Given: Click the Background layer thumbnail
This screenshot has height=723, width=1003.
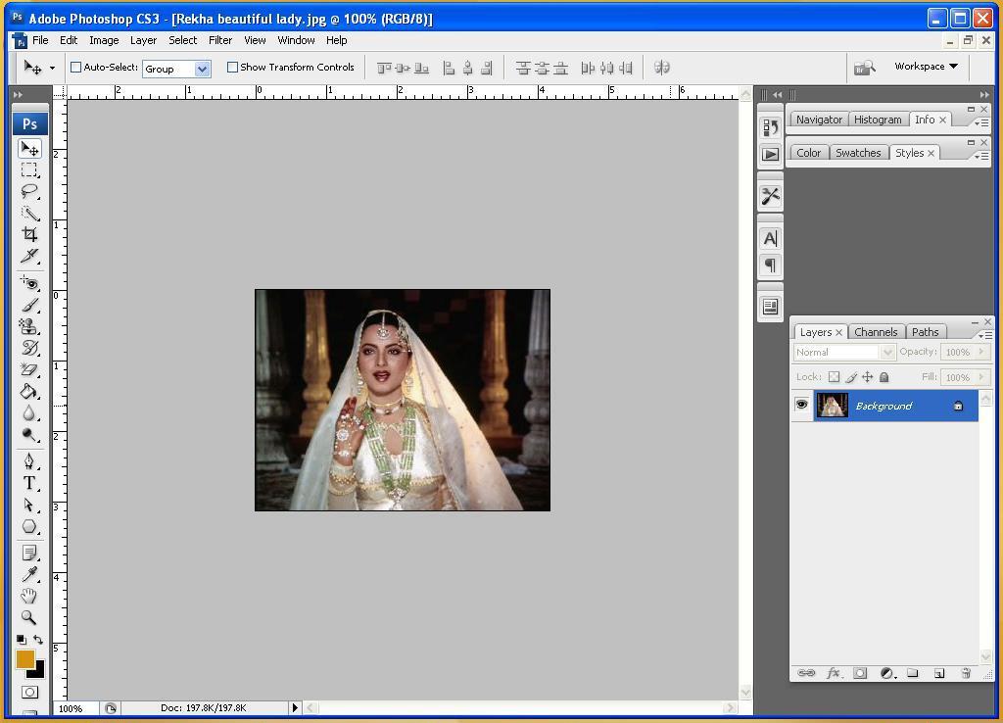Looking at the screenshot, I should coord(832,406).
